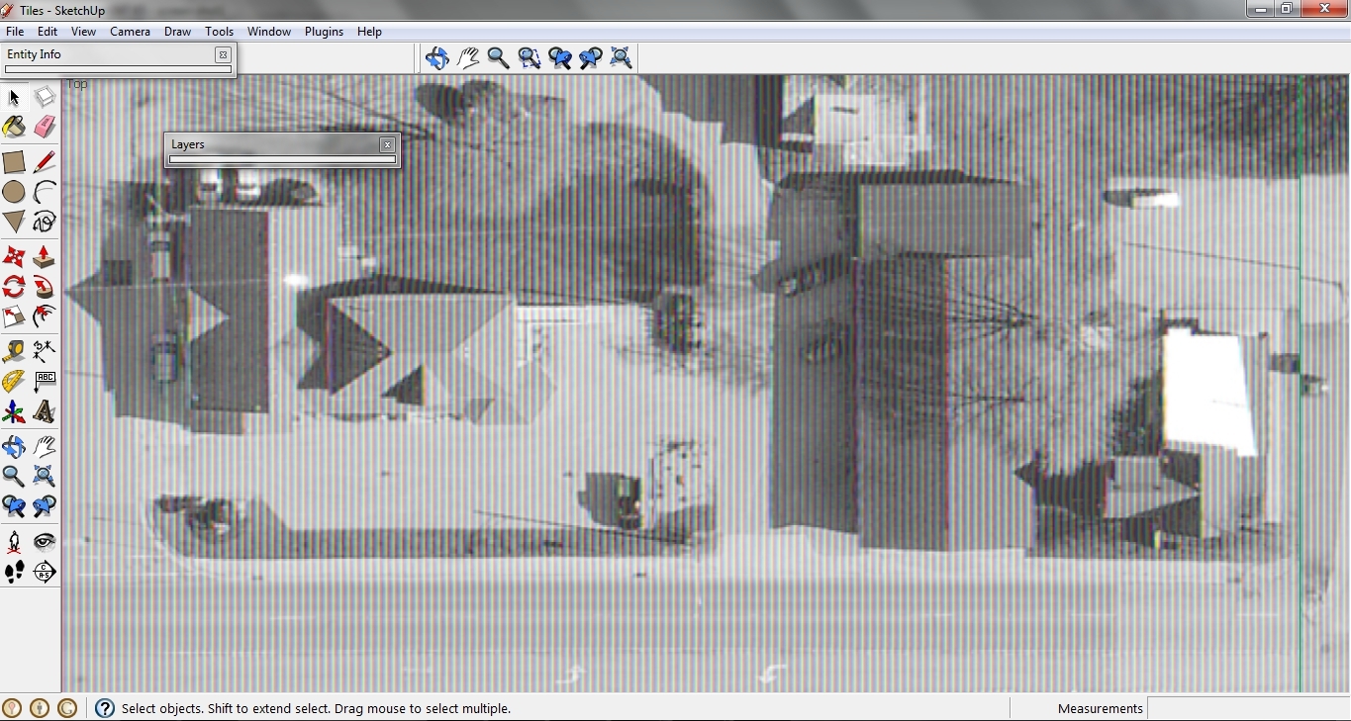Pick the Eraser tool
1351x721 pixels.
45,128
